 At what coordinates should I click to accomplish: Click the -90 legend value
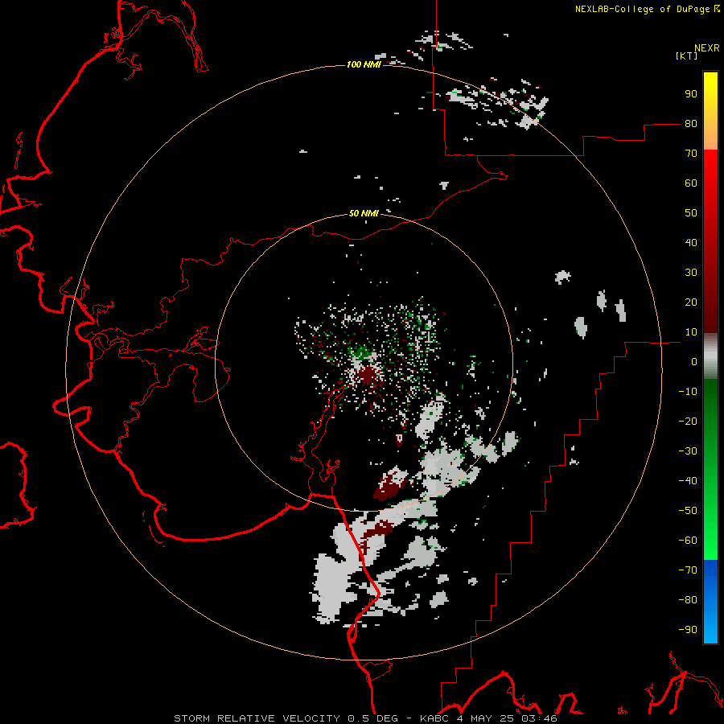click(x=688, y=629)
